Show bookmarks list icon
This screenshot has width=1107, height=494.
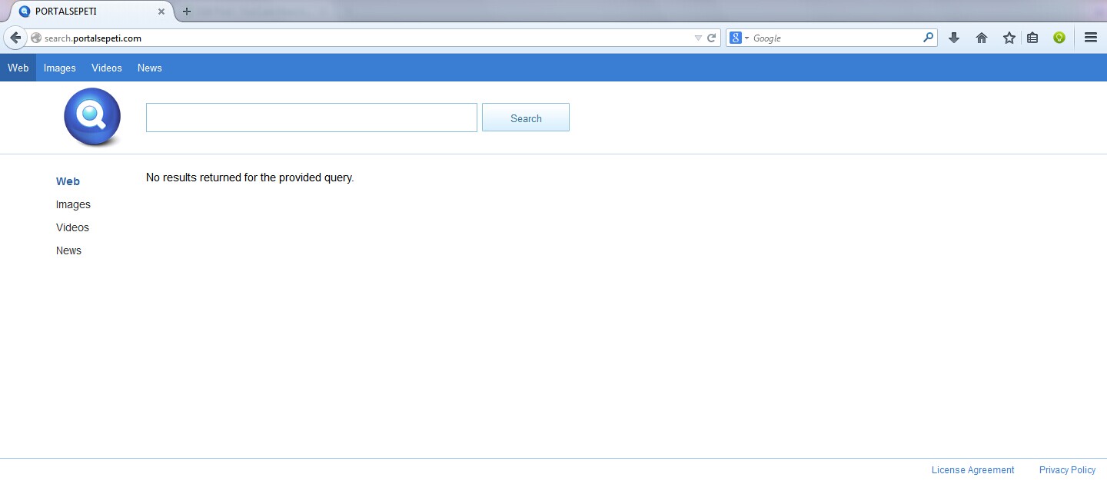(x=1032, y=38)
